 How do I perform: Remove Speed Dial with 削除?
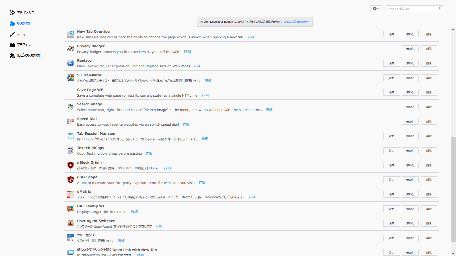pos(429,121)
